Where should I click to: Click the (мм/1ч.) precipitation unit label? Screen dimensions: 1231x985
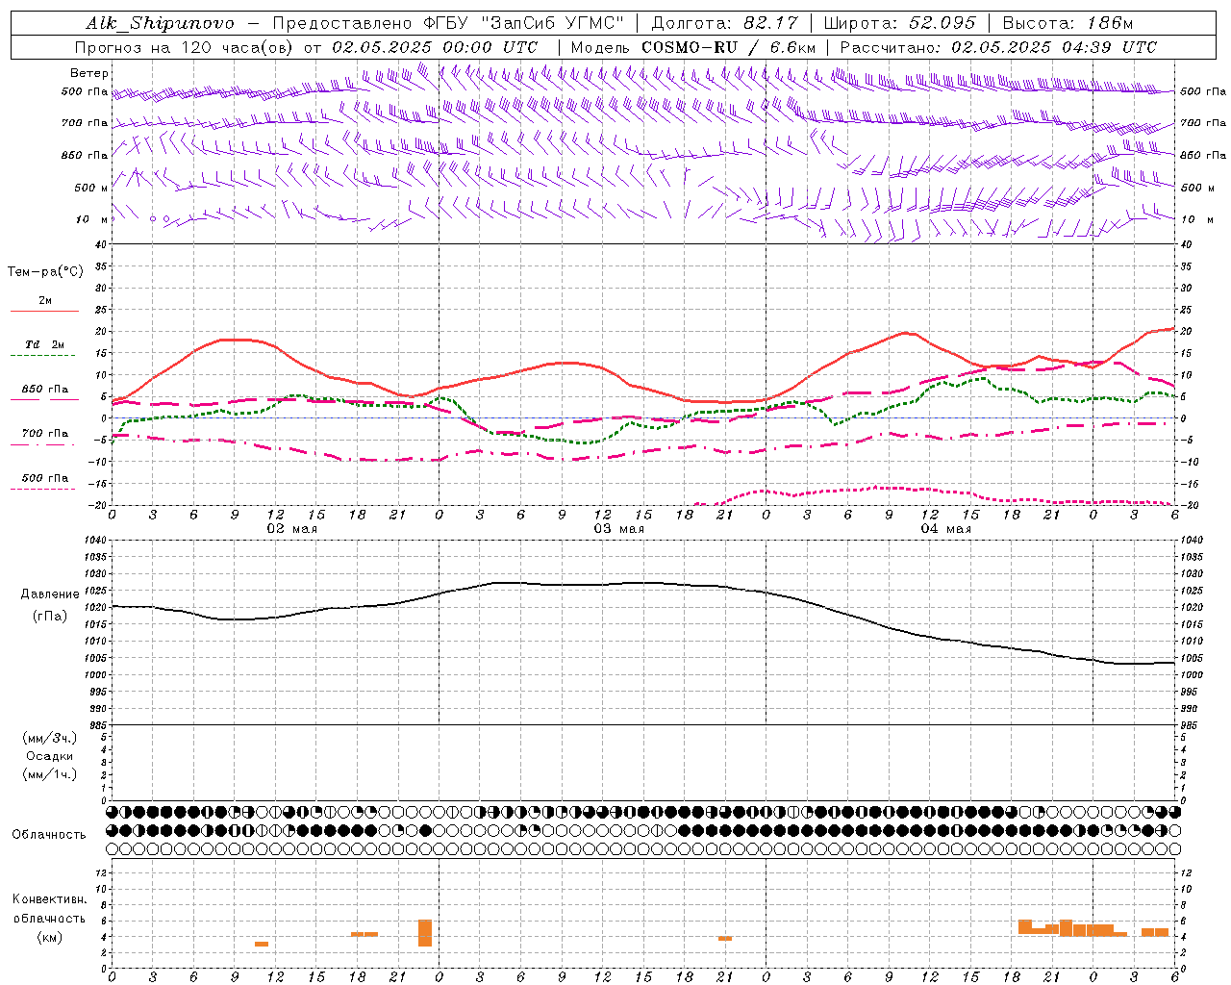click(50, 774)
